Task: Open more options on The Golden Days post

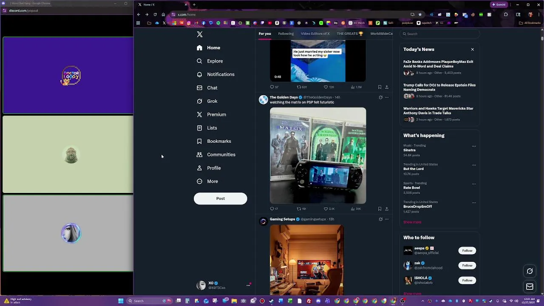Action: point(386,97)
